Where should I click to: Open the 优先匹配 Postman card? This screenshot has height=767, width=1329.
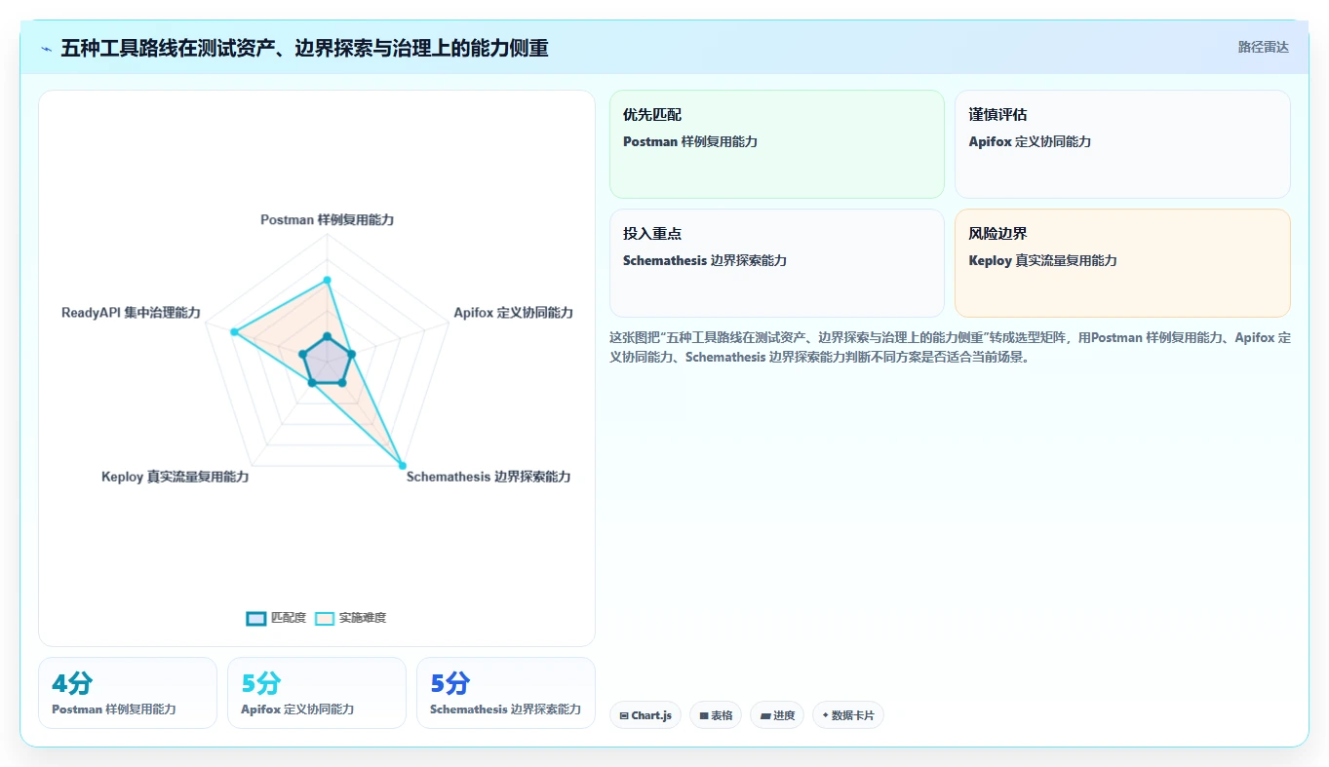click(x=777, y=144)
